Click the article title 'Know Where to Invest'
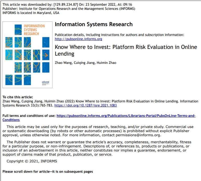 coord(126,50)
